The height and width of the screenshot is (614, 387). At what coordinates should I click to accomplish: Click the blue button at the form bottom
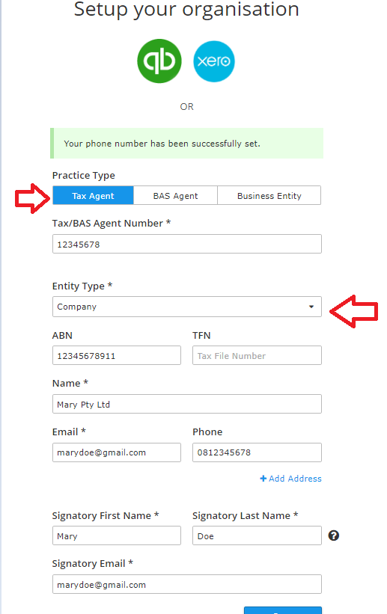[283, 610]
